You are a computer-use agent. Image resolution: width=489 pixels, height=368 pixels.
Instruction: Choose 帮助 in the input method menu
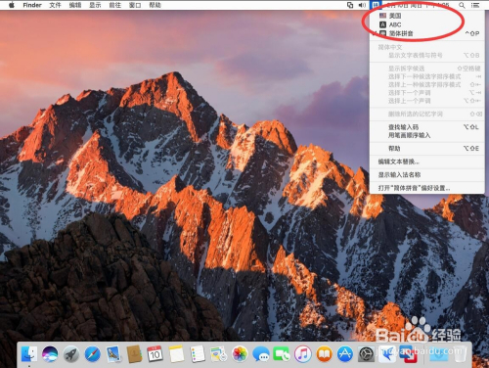point(426,149)
